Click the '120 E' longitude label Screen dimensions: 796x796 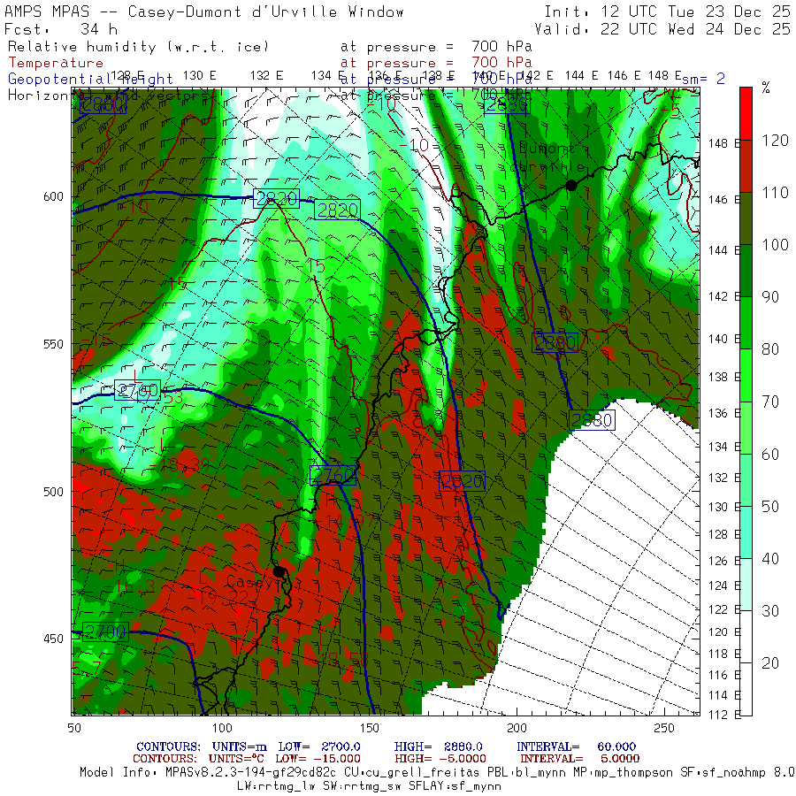(724, 632)
